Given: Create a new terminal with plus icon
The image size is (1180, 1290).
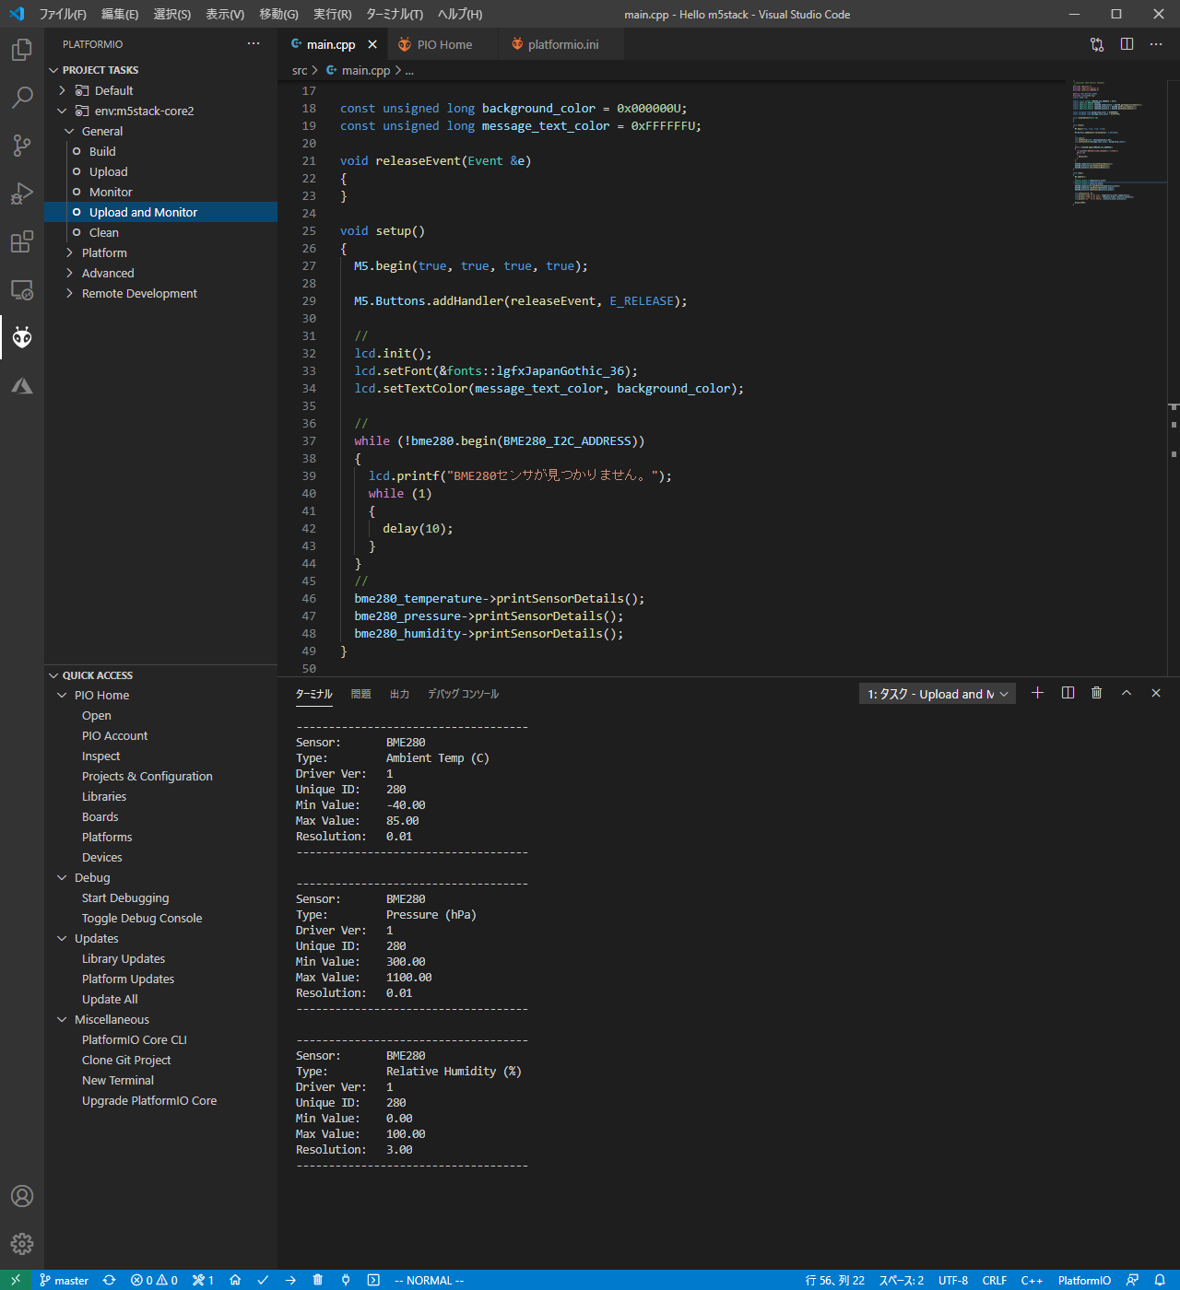Looking at the screenshot, I should point(1037,693).
